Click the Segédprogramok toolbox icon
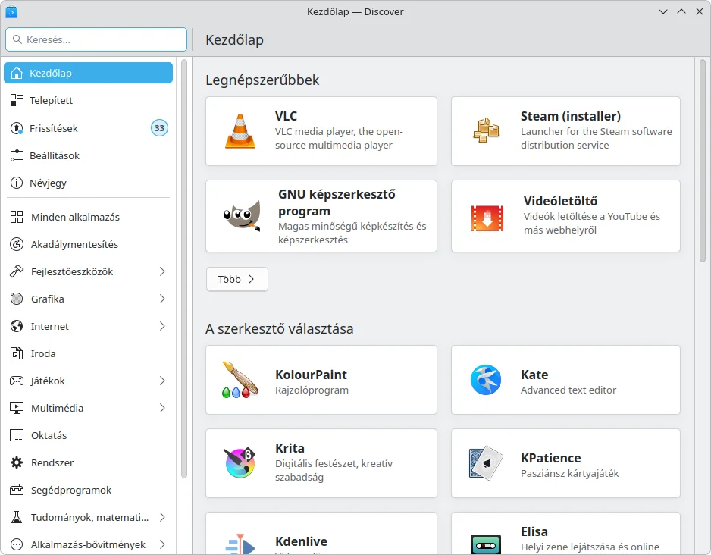 click(17, 490)
